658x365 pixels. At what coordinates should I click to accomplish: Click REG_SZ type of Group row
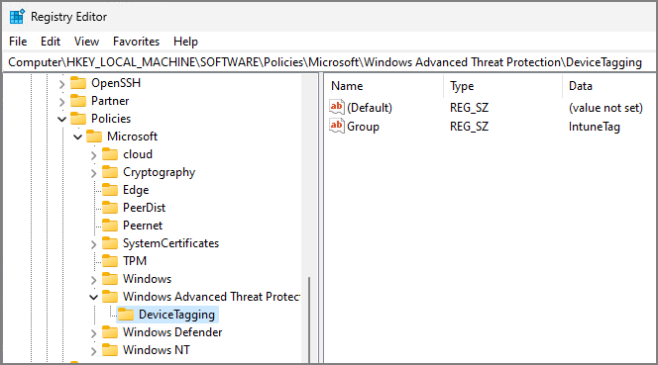[469, 127]
